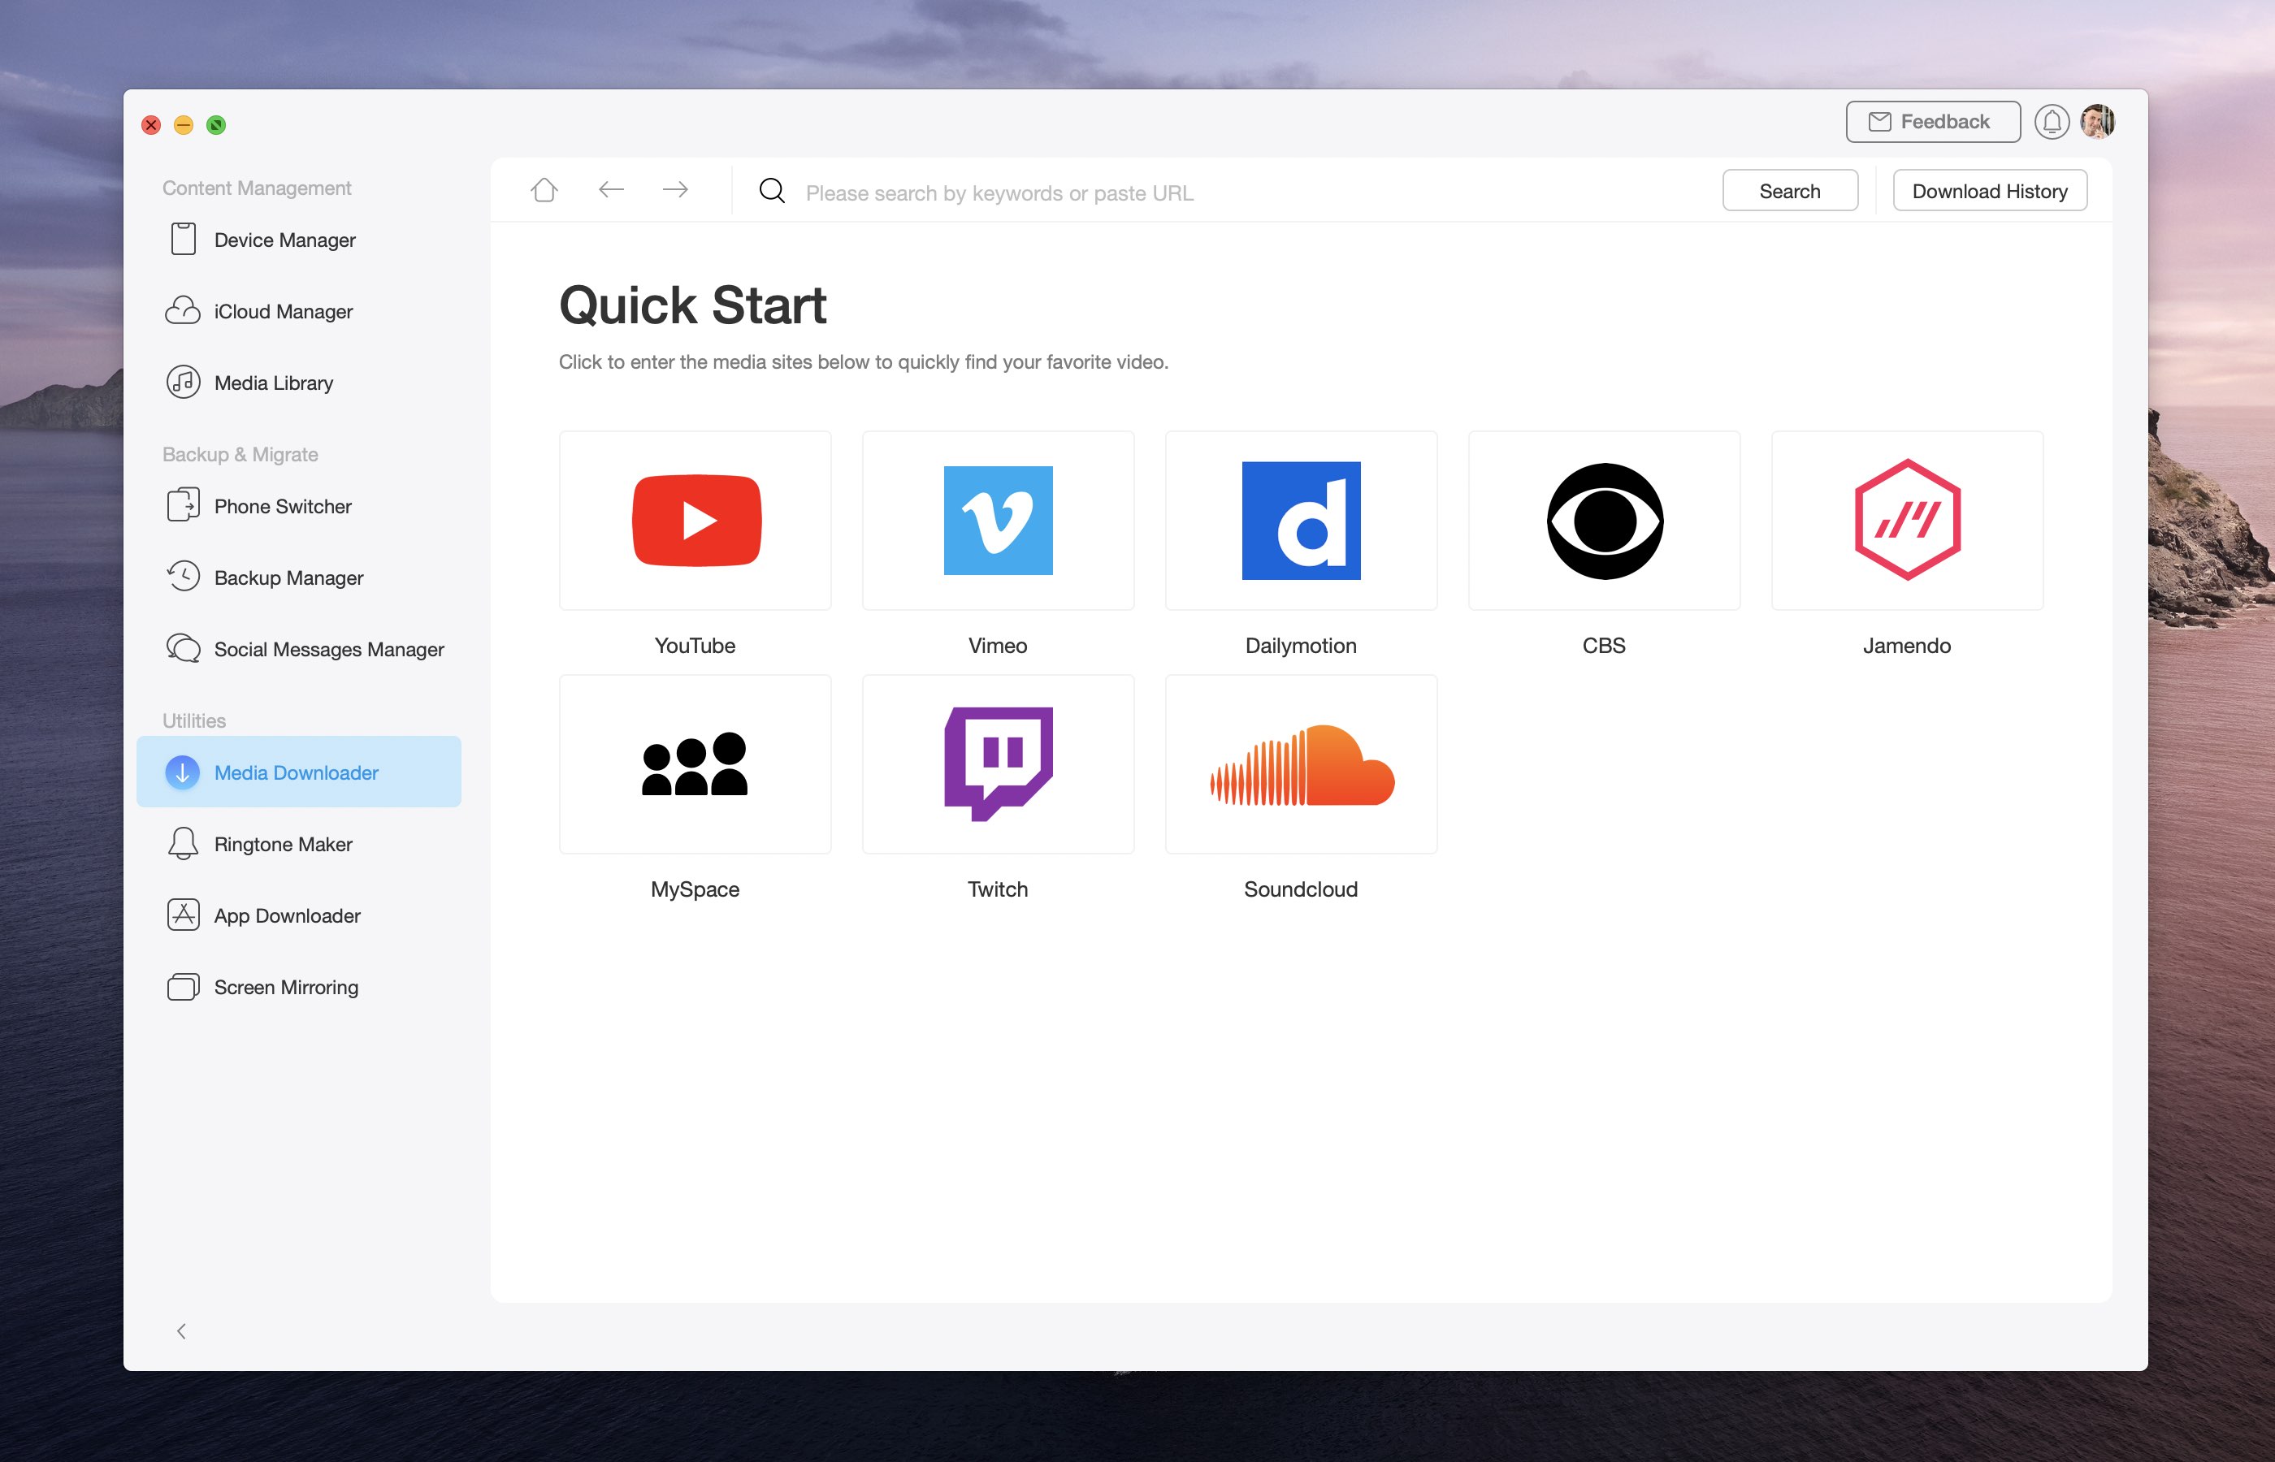Click the Ringtone Maker bell icon
Image resolution: width=2275 pixels, height=1462 pixels.
click(184, 843)
